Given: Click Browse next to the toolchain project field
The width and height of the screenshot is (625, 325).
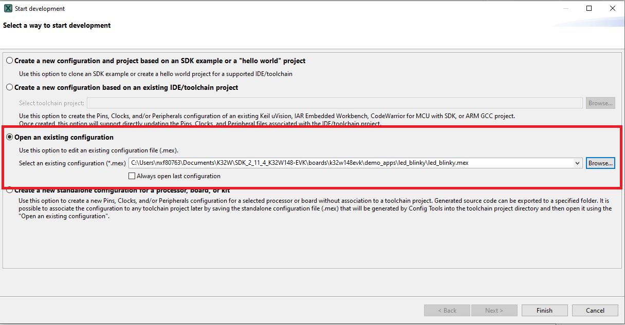Looking at the screenshot, I should tap(600, 103).
